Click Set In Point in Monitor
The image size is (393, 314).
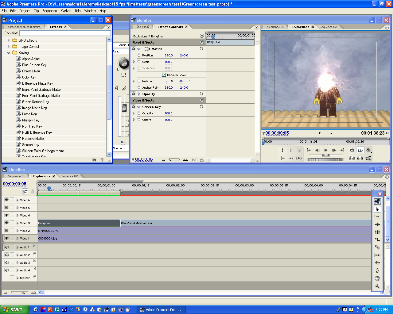coord(282,150)
